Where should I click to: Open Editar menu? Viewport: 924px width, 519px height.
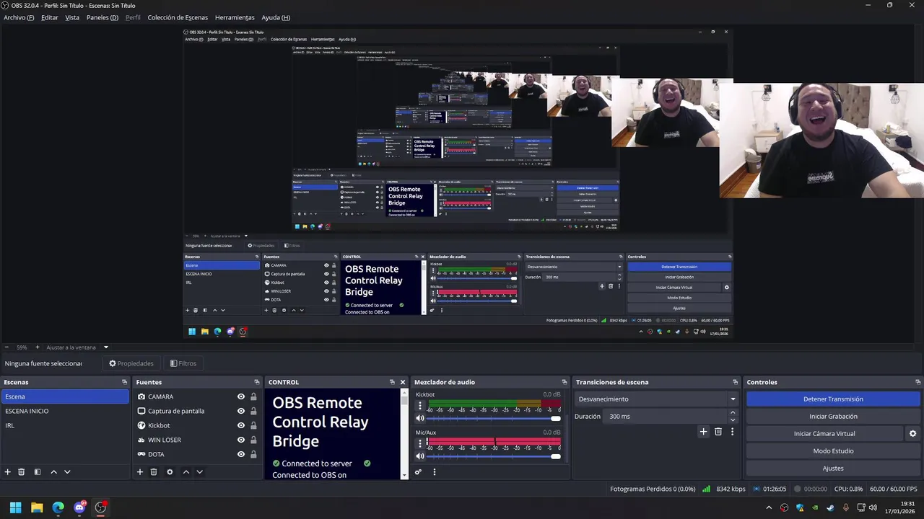(x=50, y=17)
